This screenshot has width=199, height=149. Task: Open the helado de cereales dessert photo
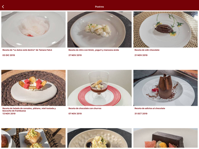click(x=34, y=88)
